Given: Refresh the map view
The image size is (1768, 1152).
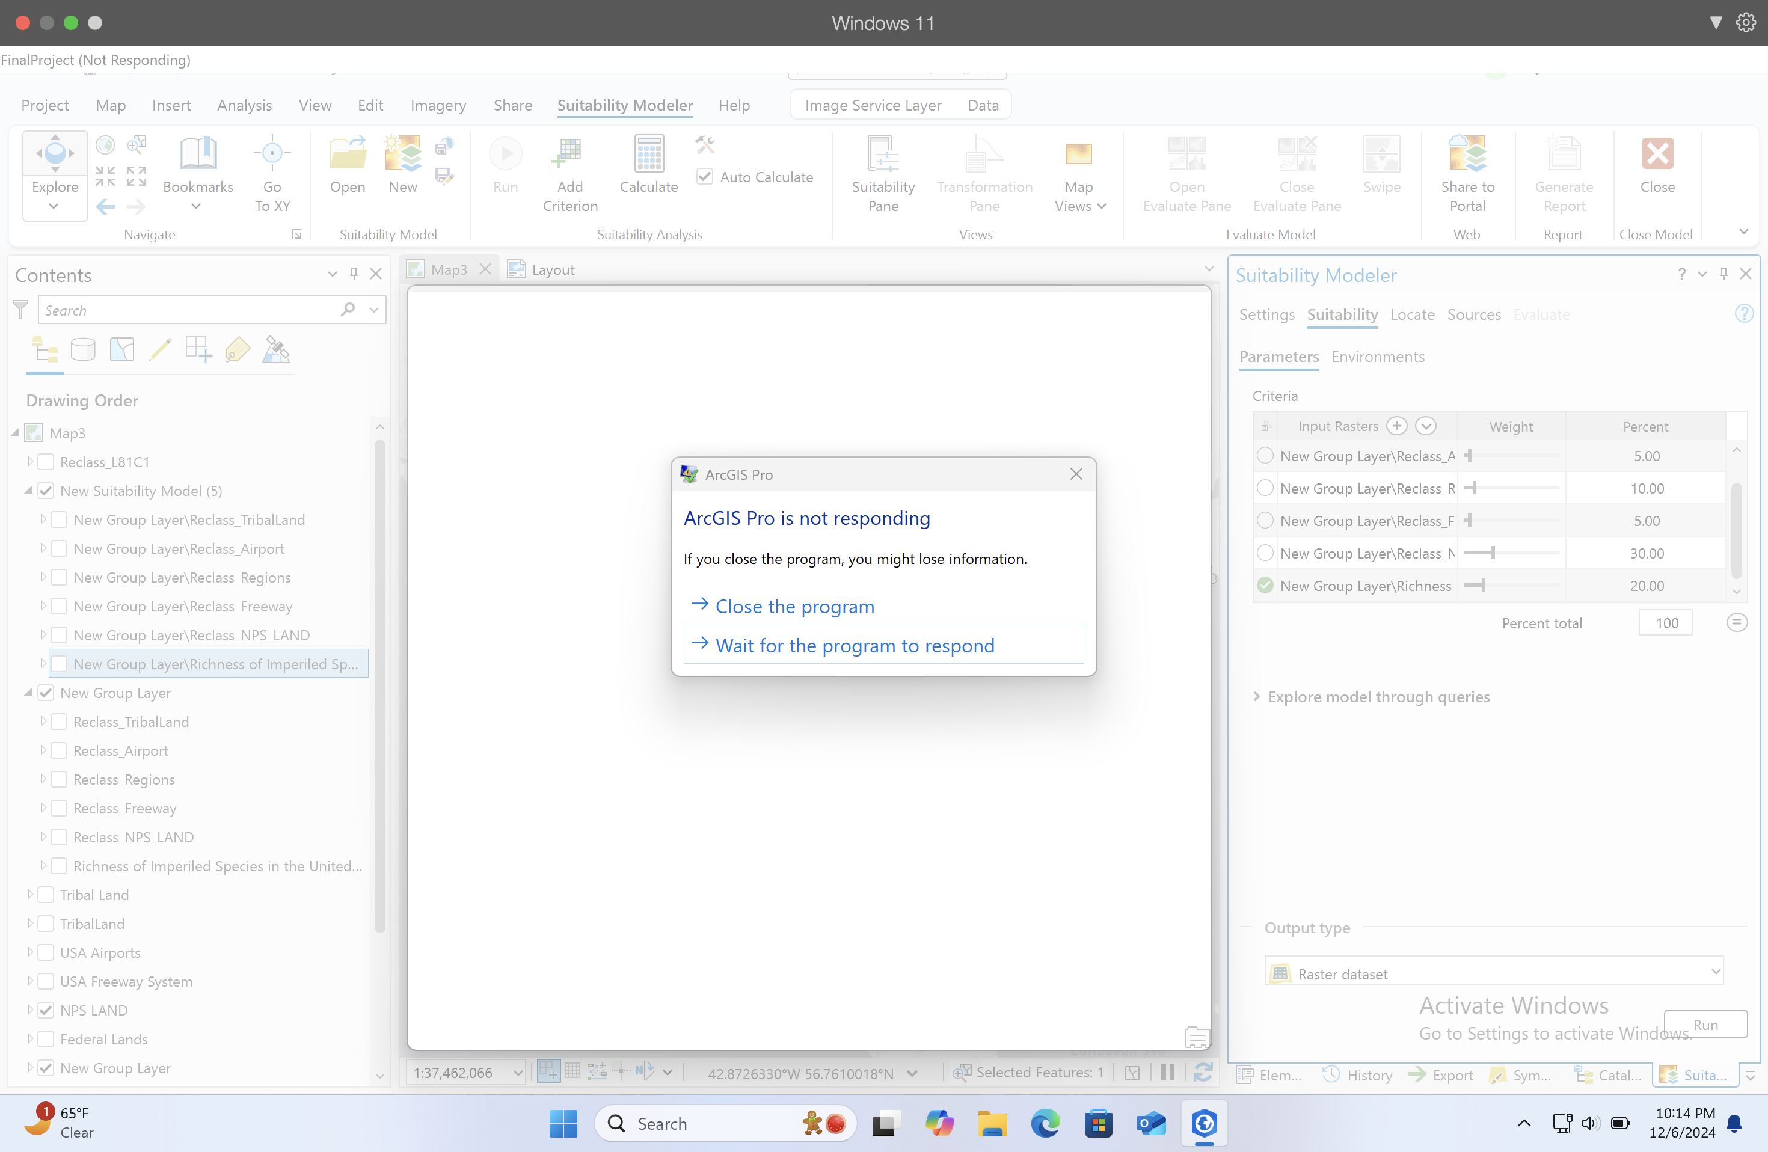Looking at the screenshot, I should pyautogui.click(x=1203, y=1073).
